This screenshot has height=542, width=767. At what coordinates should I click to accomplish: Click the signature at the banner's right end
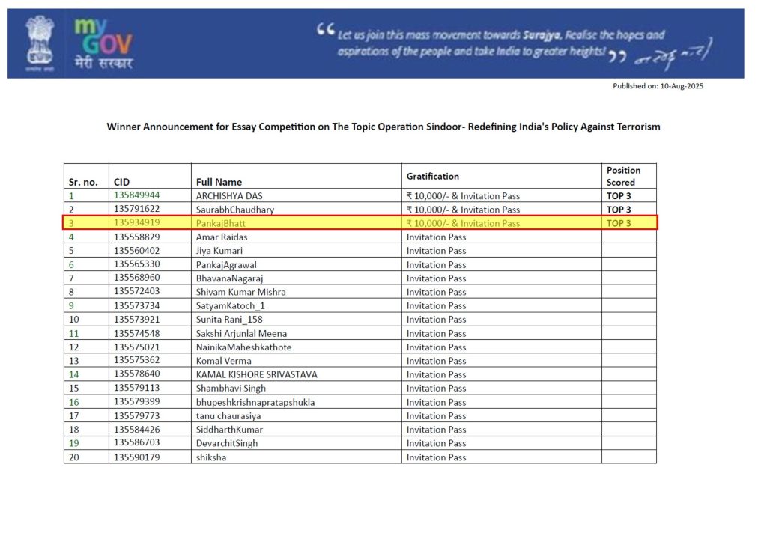(673, 55)
